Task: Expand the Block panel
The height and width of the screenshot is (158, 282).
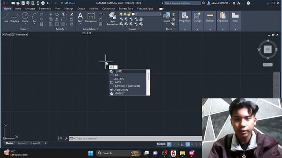Action: (170, 29)
